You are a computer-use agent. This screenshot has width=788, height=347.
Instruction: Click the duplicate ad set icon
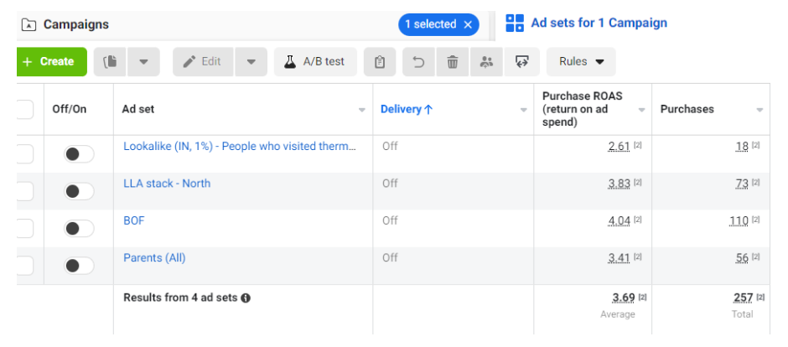[x=110, y=62]
